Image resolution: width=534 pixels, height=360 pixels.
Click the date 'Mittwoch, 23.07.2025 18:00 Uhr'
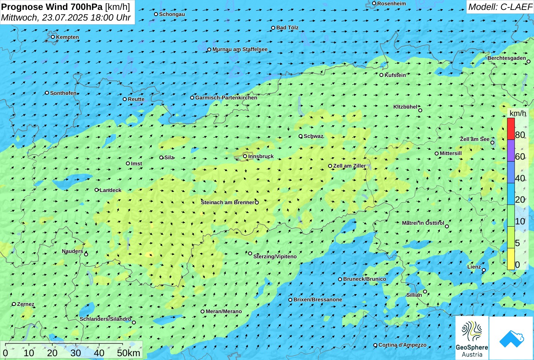(66, 18)
